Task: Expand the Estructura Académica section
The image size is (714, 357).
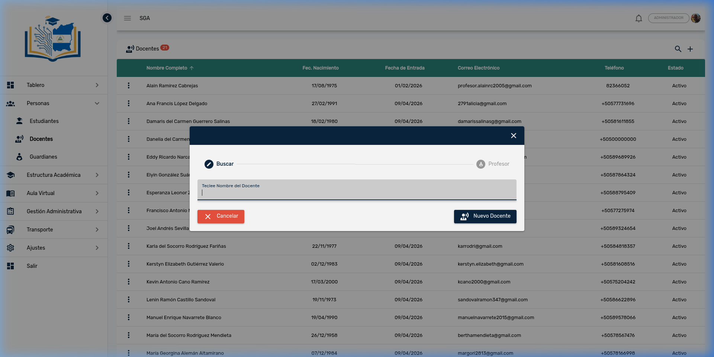Action: tap(54, 175)
